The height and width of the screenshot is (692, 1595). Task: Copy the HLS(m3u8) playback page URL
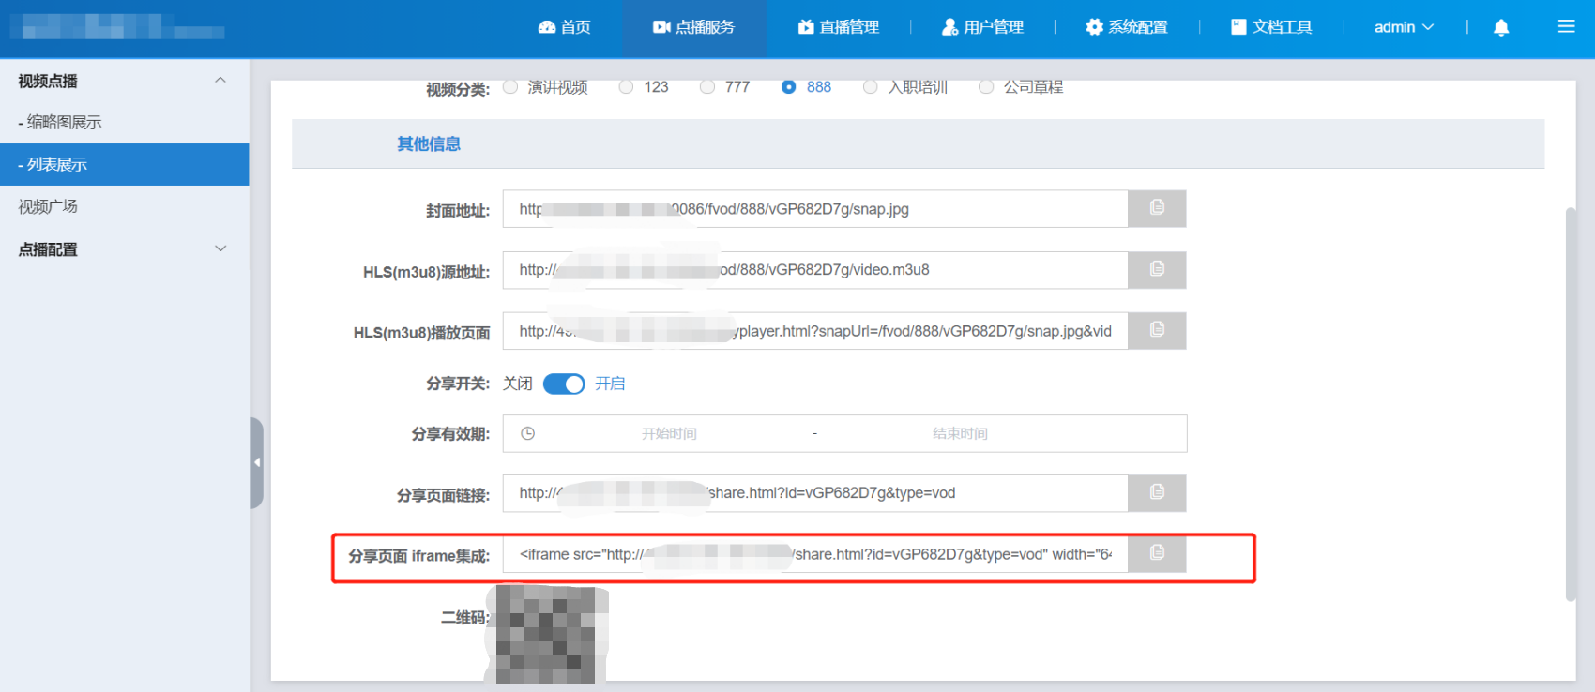pyautogui.click(x=1157, y=330)
